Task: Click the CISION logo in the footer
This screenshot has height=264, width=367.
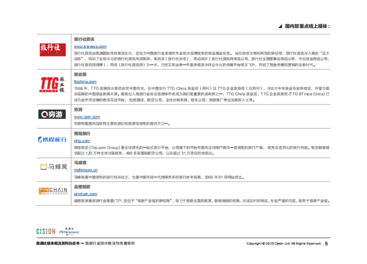Action: pos(46,231)
